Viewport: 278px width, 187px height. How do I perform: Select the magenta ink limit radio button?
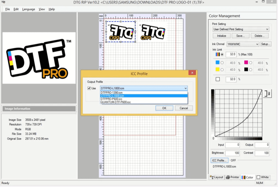pyautogui.click(x=251, y=63)
